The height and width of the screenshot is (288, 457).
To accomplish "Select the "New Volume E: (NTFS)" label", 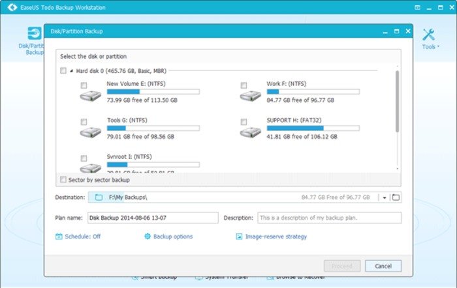I will pos(136,84).
